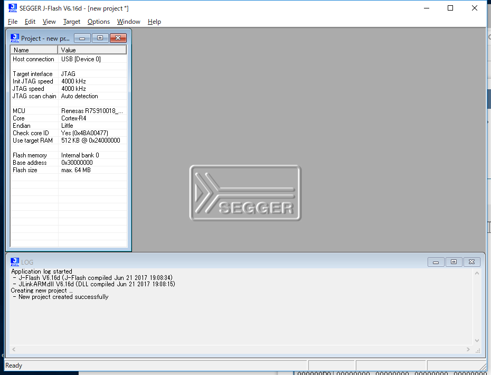Click the 'Creating new project' log line
This screenshot has height=375, width=491.
[x=42, y=290]
